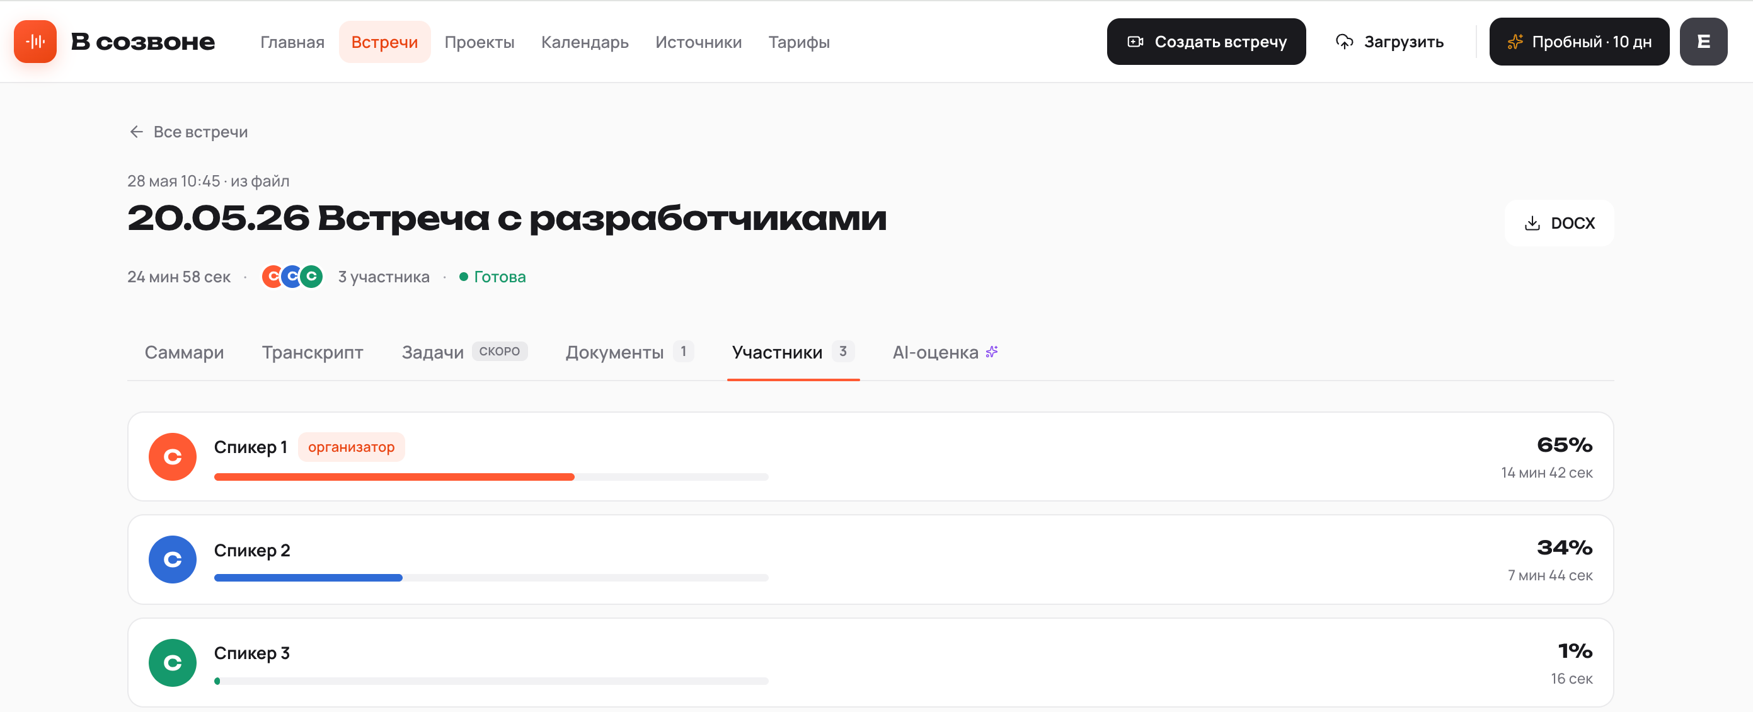Click the СКОРО badge on Задачи
This screenshot has width=1753, height=712.
(500, 351)
